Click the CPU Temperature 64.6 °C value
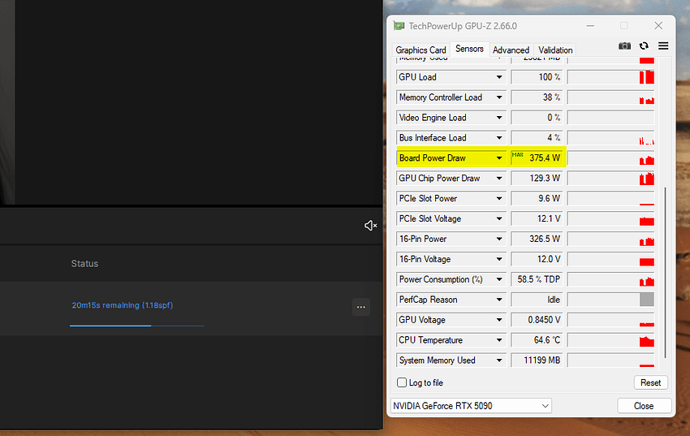 [537, 340]
